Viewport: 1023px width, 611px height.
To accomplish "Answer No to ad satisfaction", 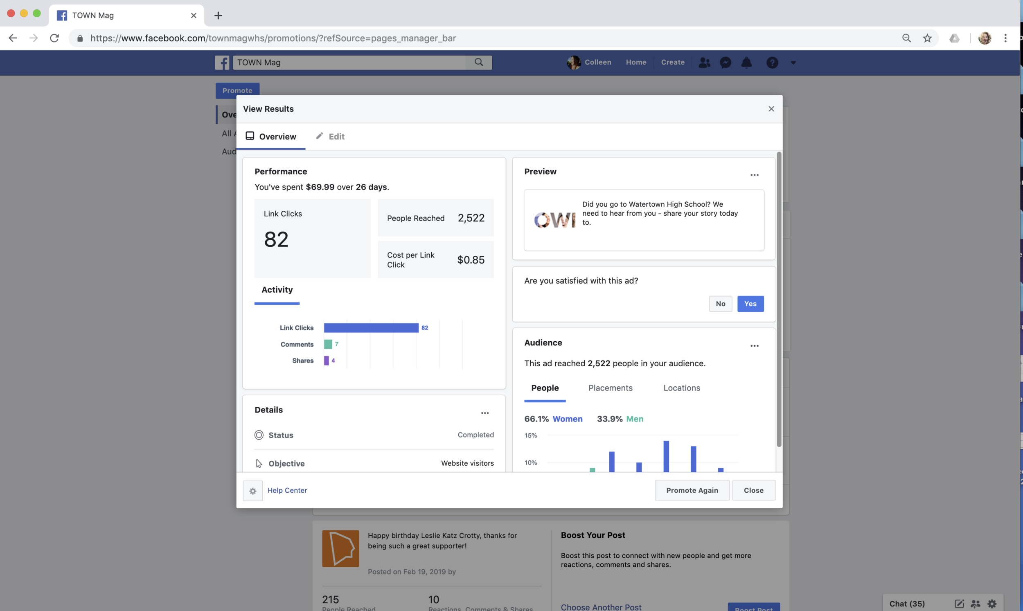I will pyautogui.click(x=720, y=304).
